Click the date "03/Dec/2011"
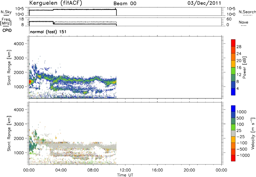 204,3
